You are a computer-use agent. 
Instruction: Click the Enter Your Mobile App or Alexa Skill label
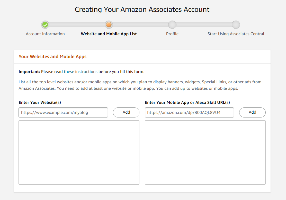tap(187, 102)
